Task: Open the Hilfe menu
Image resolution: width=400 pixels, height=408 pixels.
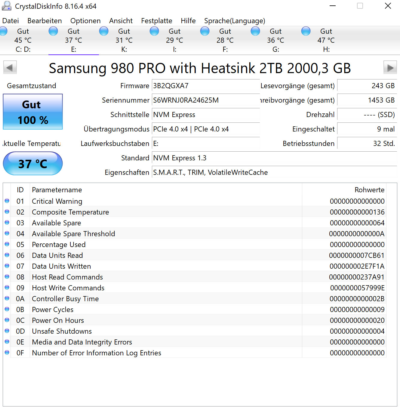Action: pos(188,21)
